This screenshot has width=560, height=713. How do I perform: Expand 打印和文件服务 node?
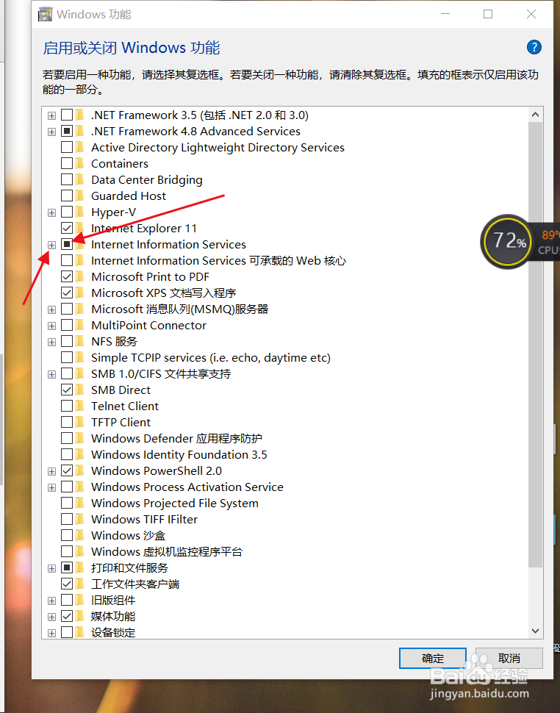click(52, 568)
